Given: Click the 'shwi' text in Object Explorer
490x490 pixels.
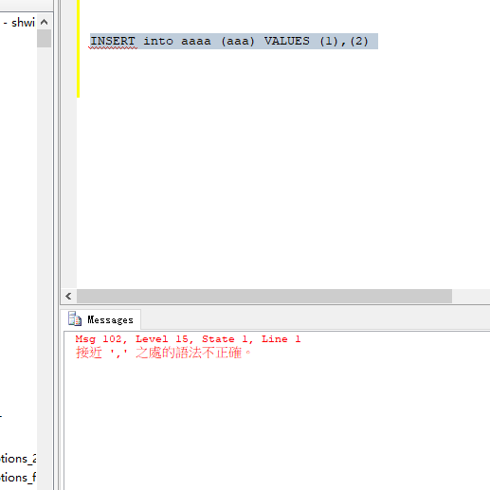Looking at the screenshot, I should (x=23, y=23).
